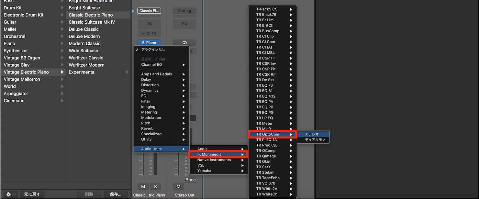Click the blue library focus triangle
The width and height of the screenshot is (479, 199).
pos(133,11)
